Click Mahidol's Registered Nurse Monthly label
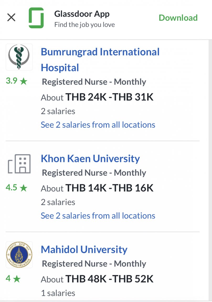 click(94, 264)
